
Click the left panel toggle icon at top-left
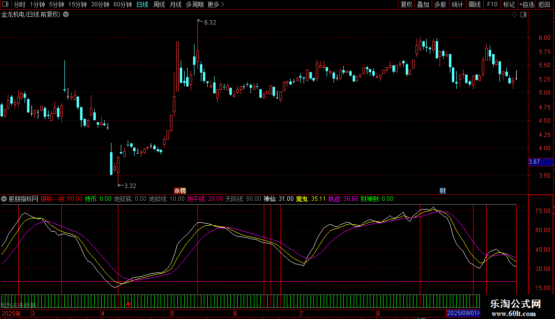point(5,5)
